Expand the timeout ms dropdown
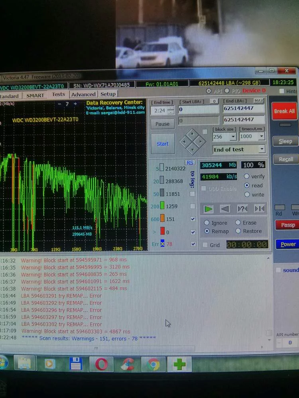Image resolution: width=299 pixels, height=398 pixels. [x=262, y=136]
